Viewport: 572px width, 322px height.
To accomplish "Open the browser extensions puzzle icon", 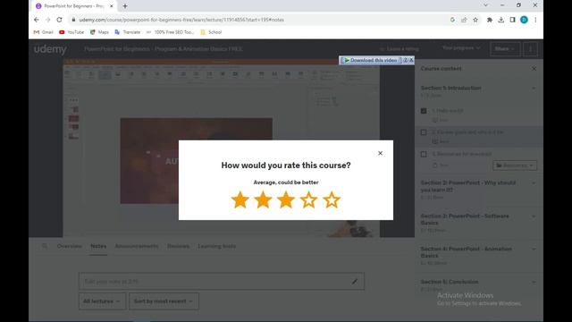I will click(490, 20).
